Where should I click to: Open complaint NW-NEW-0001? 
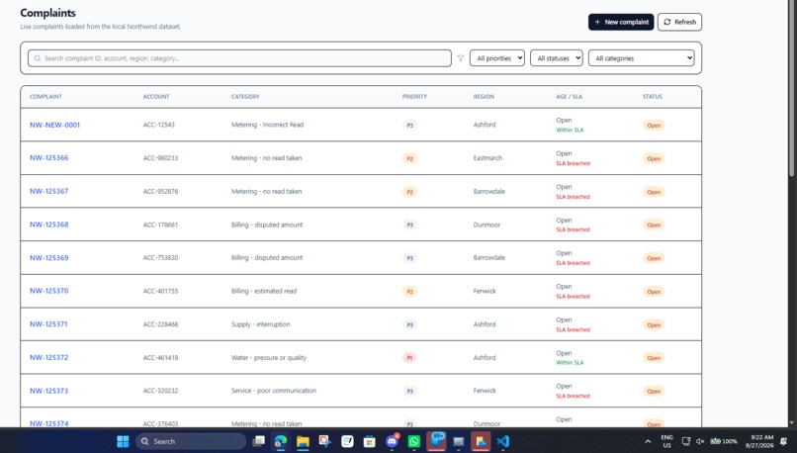point(55,125)
